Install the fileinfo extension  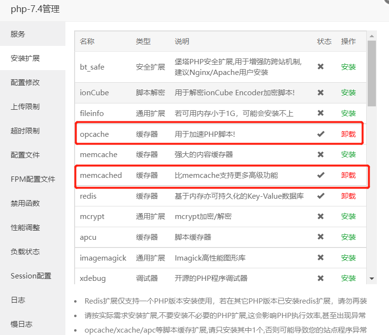tap(348, 114)
